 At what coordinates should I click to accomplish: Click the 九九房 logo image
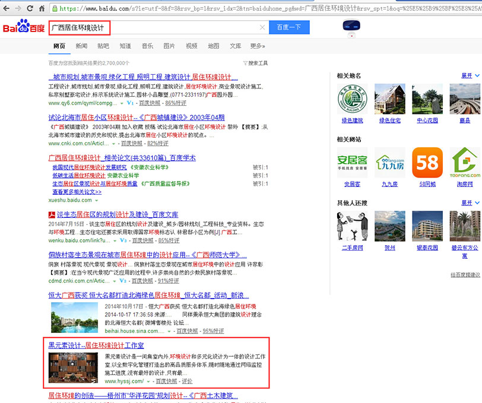390,162
